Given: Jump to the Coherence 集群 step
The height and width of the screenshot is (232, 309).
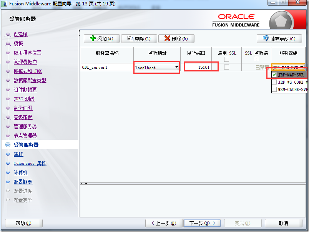Looking at the screenshot, I should coord(30,164).
